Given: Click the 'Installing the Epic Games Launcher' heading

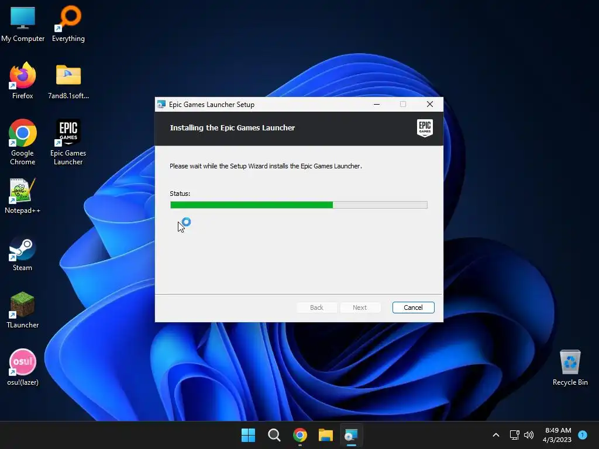Looking at the screenshot, I should click(x=232, y=128).
